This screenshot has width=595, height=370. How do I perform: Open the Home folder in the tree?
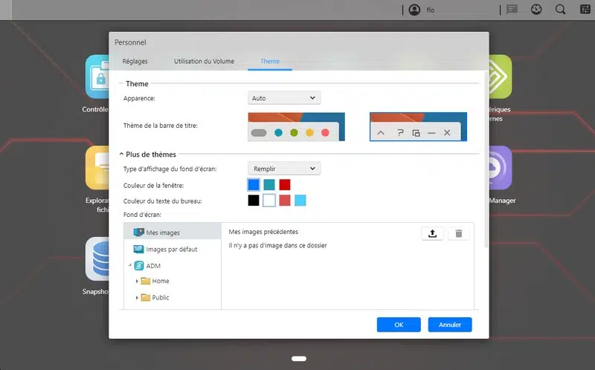point(161,281)
